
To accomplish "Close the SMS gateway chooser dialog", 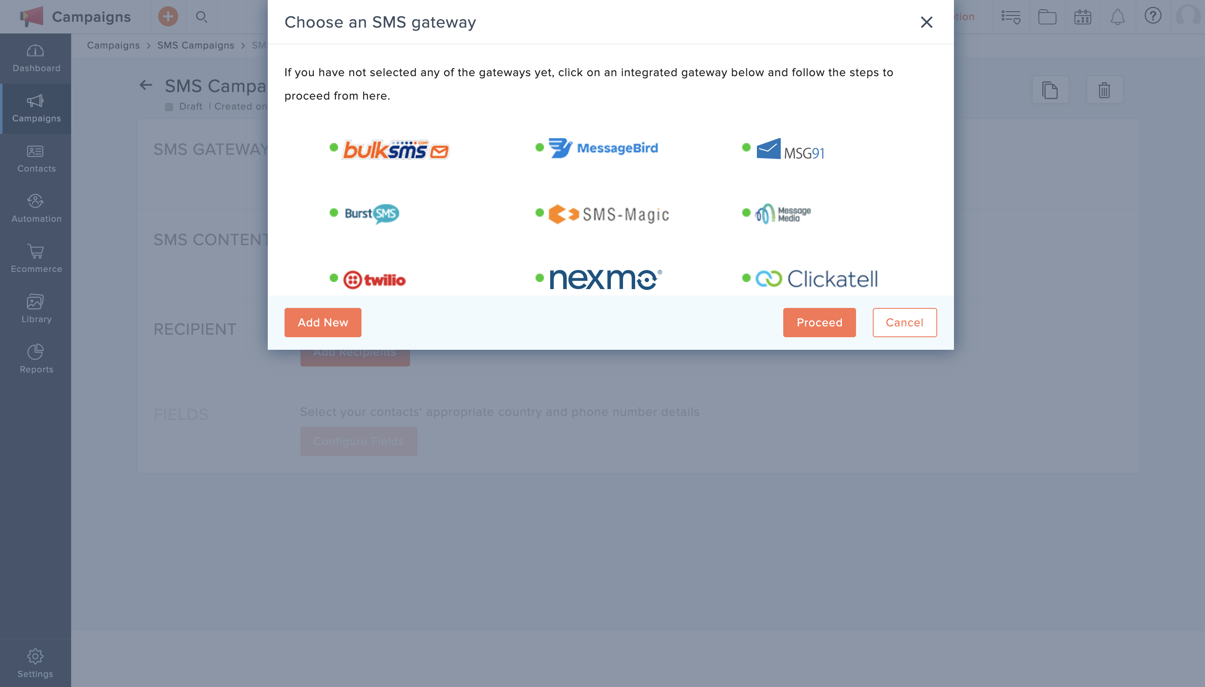I will click(926, 22).
